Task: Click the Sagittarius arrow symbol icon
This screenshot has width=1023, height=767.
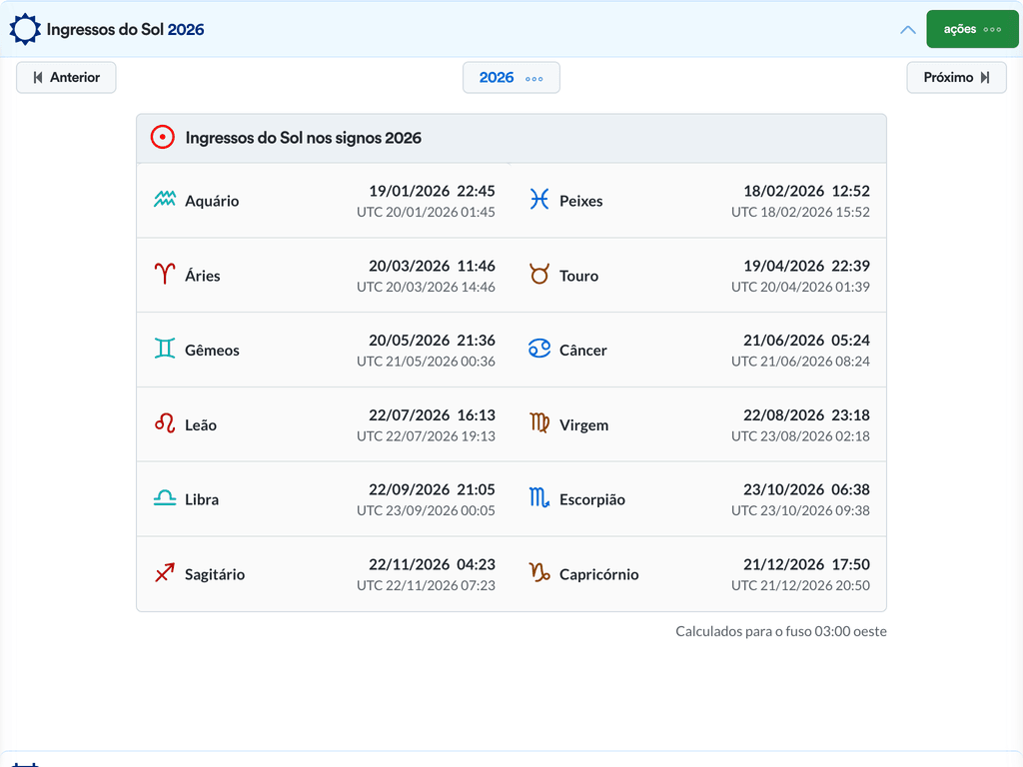Action: [165, 573]
